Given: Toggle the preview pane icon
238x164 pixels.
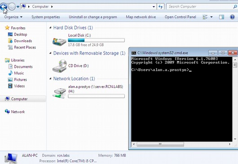Looking at the screenshot, I should click(x=221, y=17).
